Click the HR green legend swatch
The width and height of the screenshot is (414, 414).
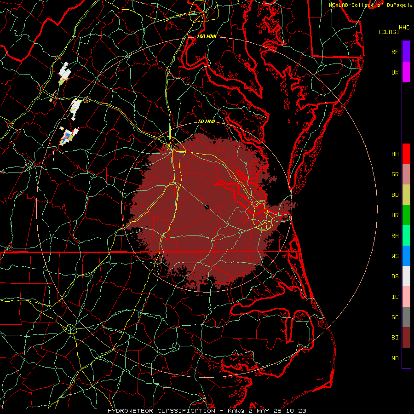point(406,215)
